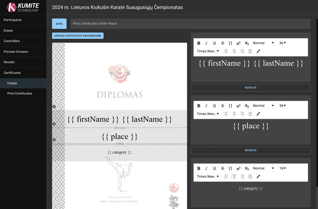Apply subscript in the category editor
Screen dimensions: 318x209
[x=246, y=168]
